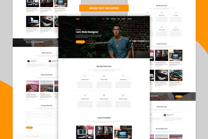Click the filled orange button in the hero
The image size is (208, 139).
[80, 42]
